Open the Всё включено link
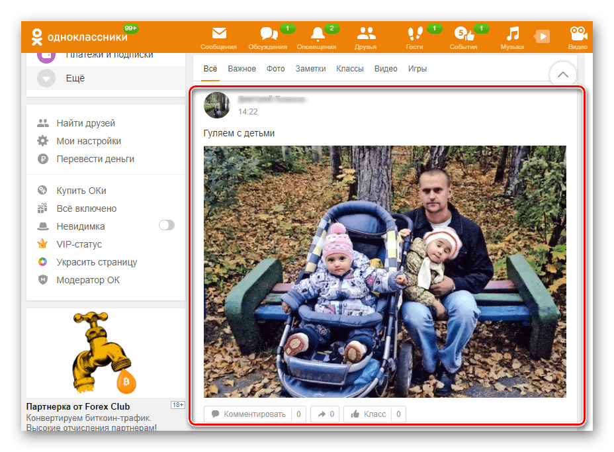614x452 pixels. [87, 208]
